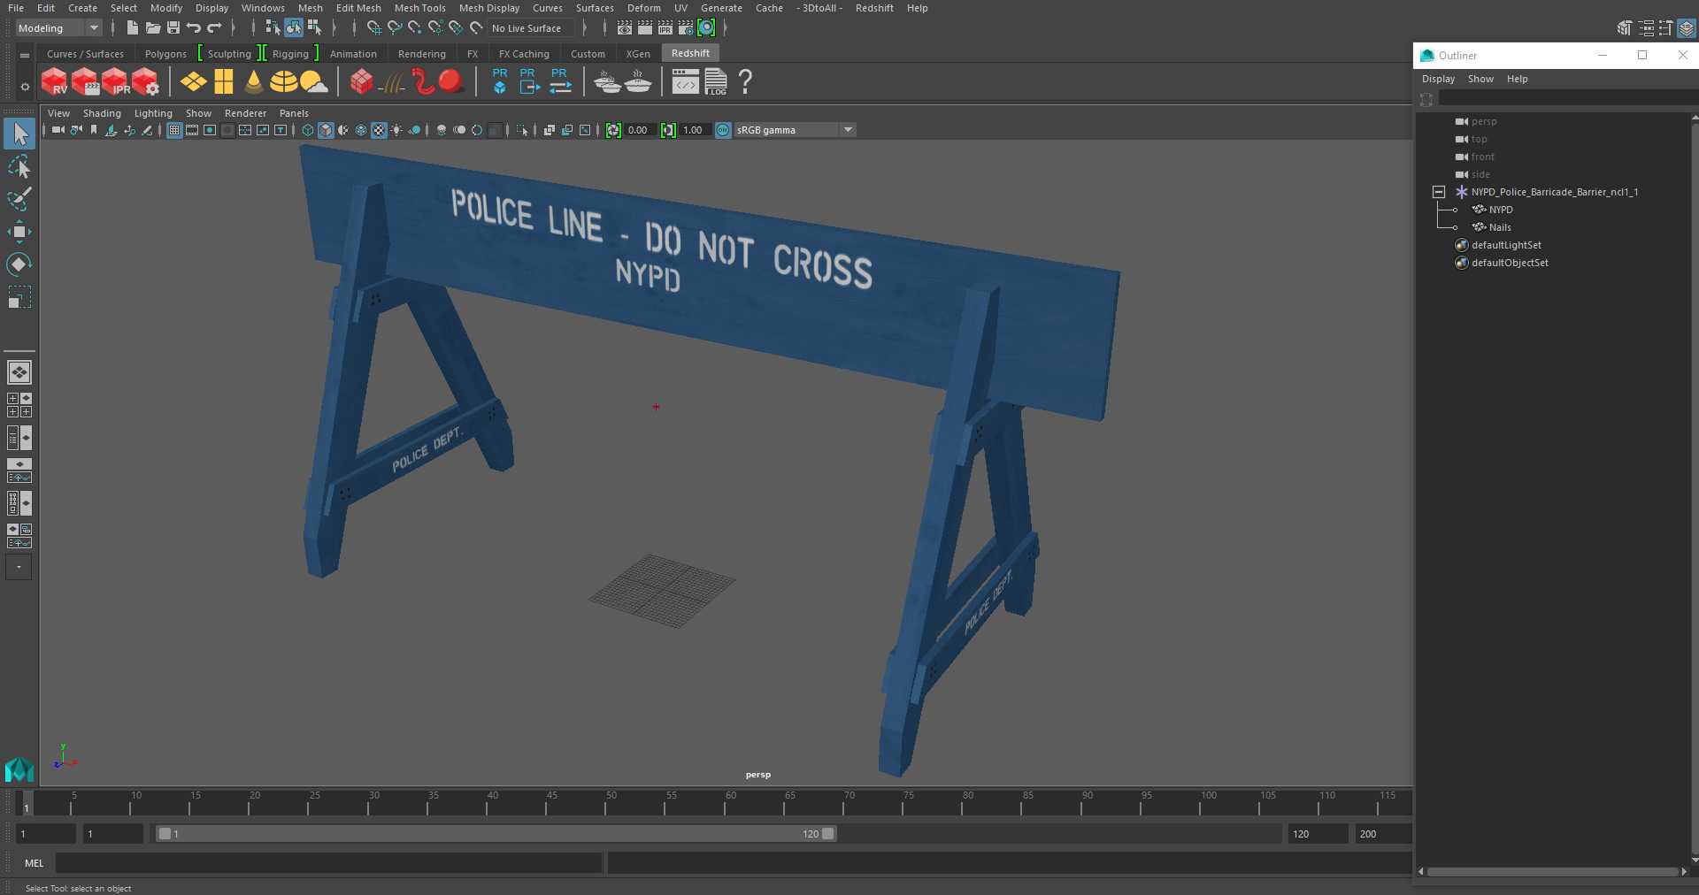The width and height of the screenshot is (1699, 895).
Task: Toggle smooth shade all cube in viewport
Action: tap(326, 130)
